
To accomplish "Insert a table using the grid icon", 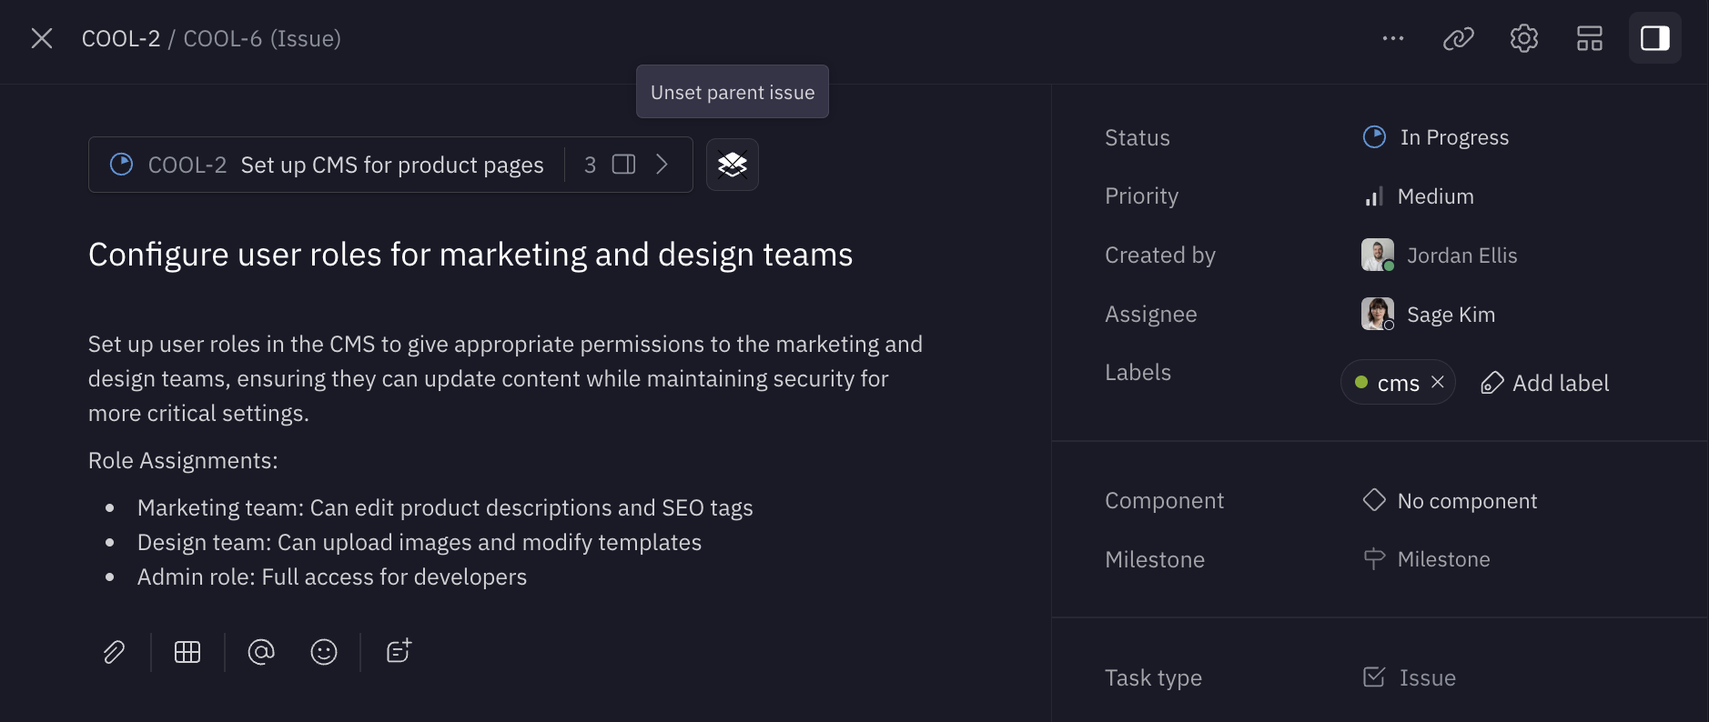I will coord(187,652).
